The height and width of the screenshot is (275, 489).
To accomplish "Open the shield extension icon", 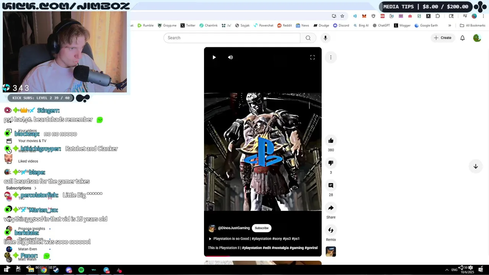I will pyautogui.click(x=373, y=16).
